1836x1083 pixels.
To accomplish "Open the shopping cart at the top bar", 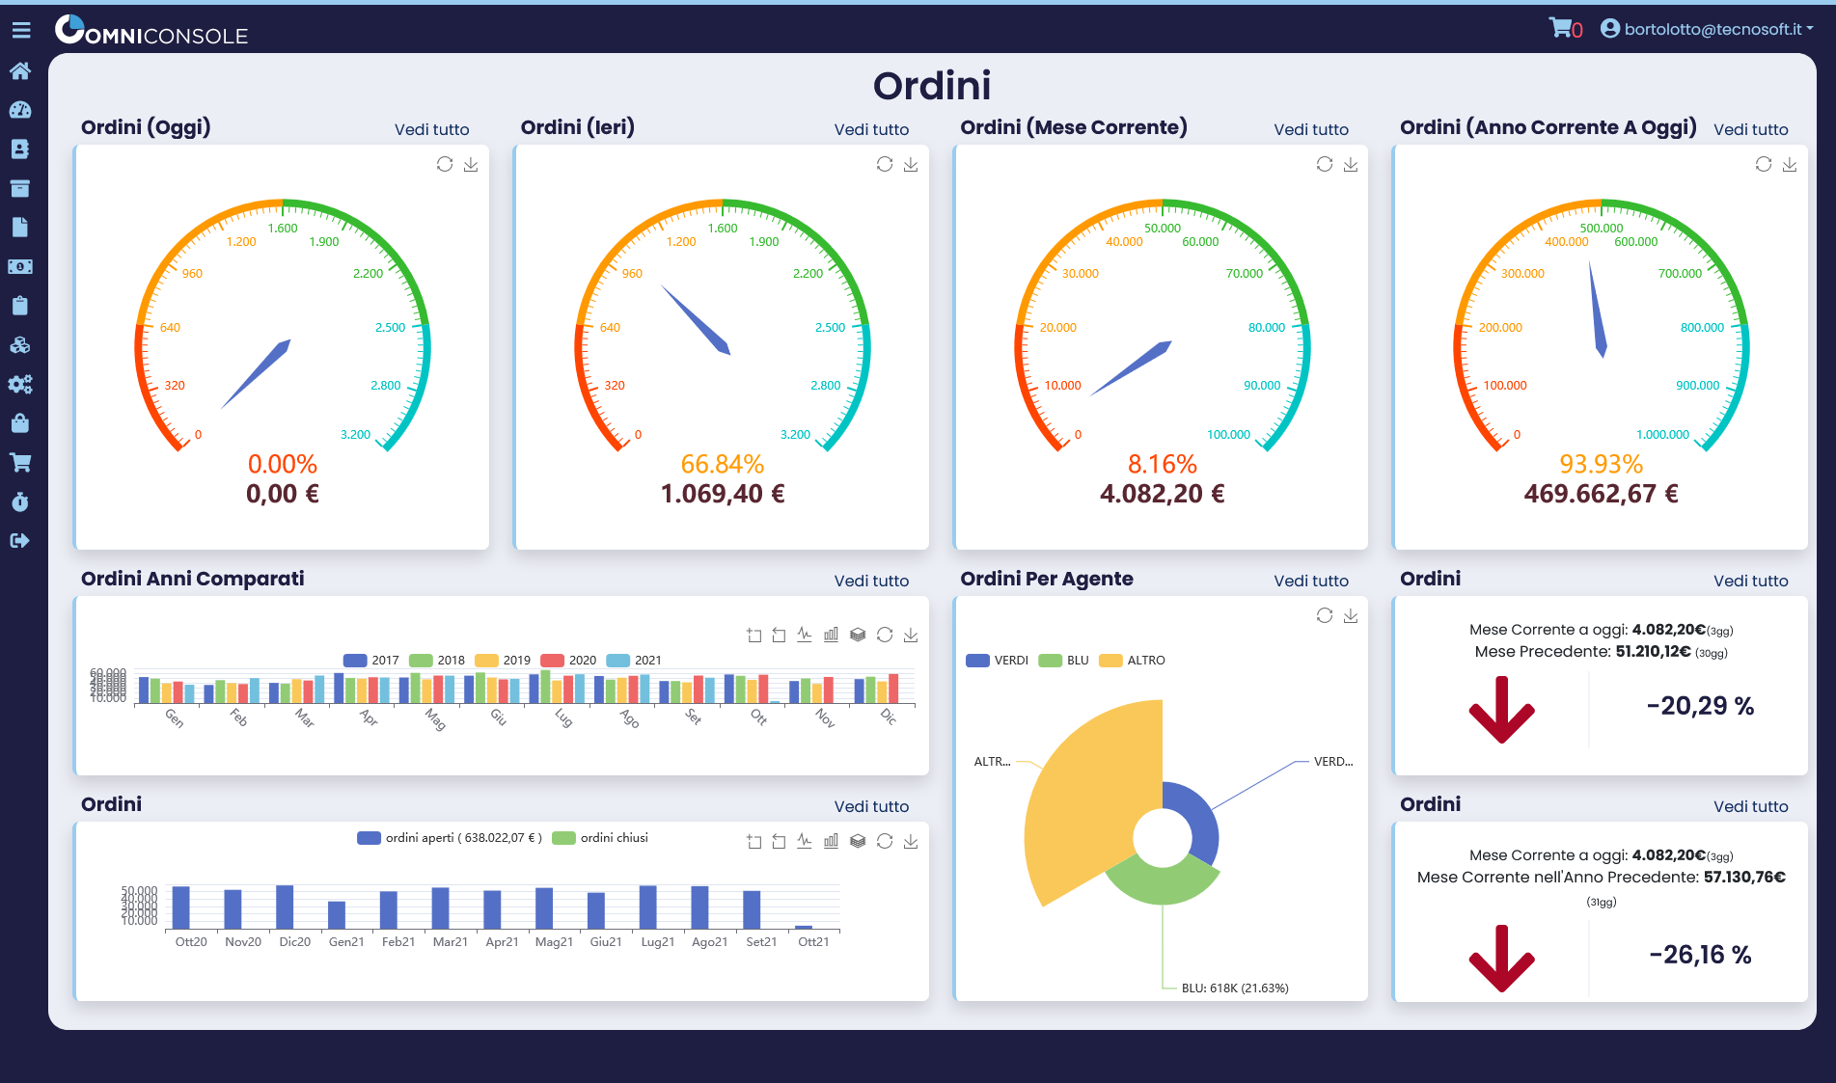I will click(x=1560, y=28).
